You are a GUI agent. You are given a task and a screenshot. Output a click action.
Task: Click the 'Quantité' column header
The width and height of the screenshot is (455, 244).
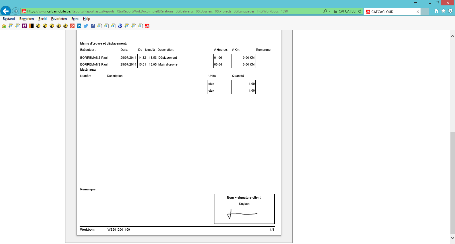238,76
